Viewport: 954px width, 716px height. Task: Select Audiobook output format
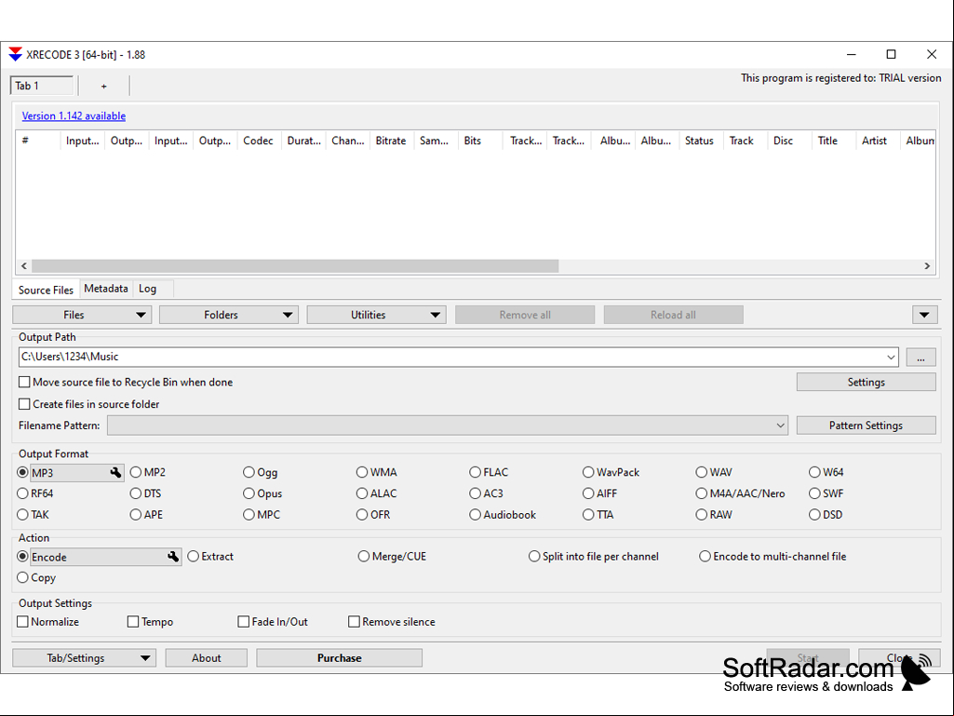coord(476,515)
